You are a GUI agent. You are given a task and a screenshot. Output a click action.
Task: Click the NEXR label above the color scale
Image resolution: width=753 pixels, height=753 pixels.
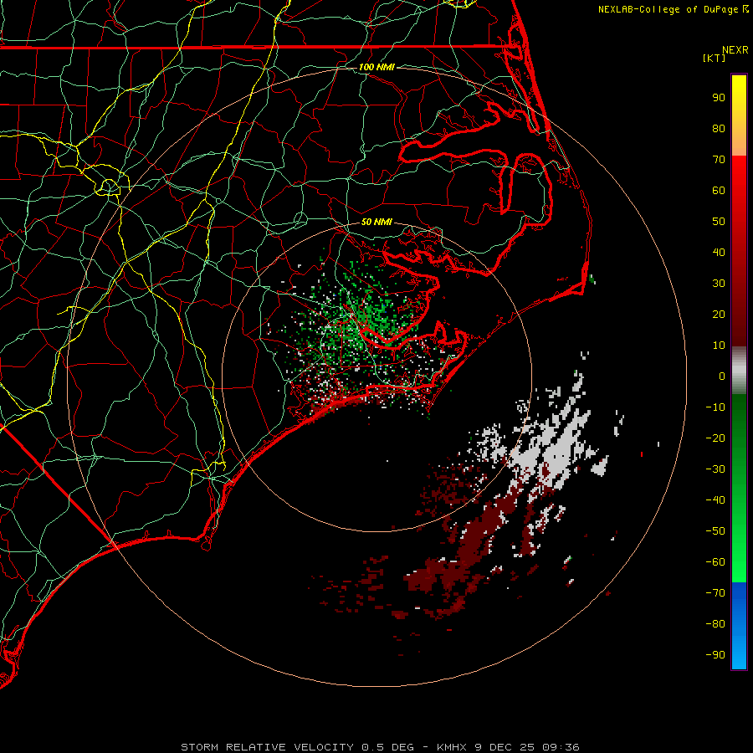(735, 49)
